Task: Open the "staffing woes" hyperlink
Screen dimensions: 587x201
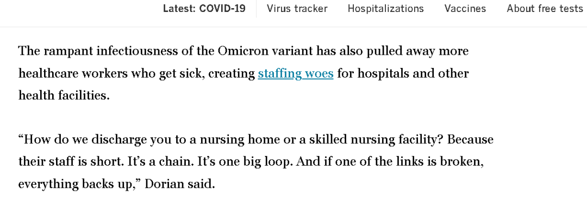Action: point(295,73)
